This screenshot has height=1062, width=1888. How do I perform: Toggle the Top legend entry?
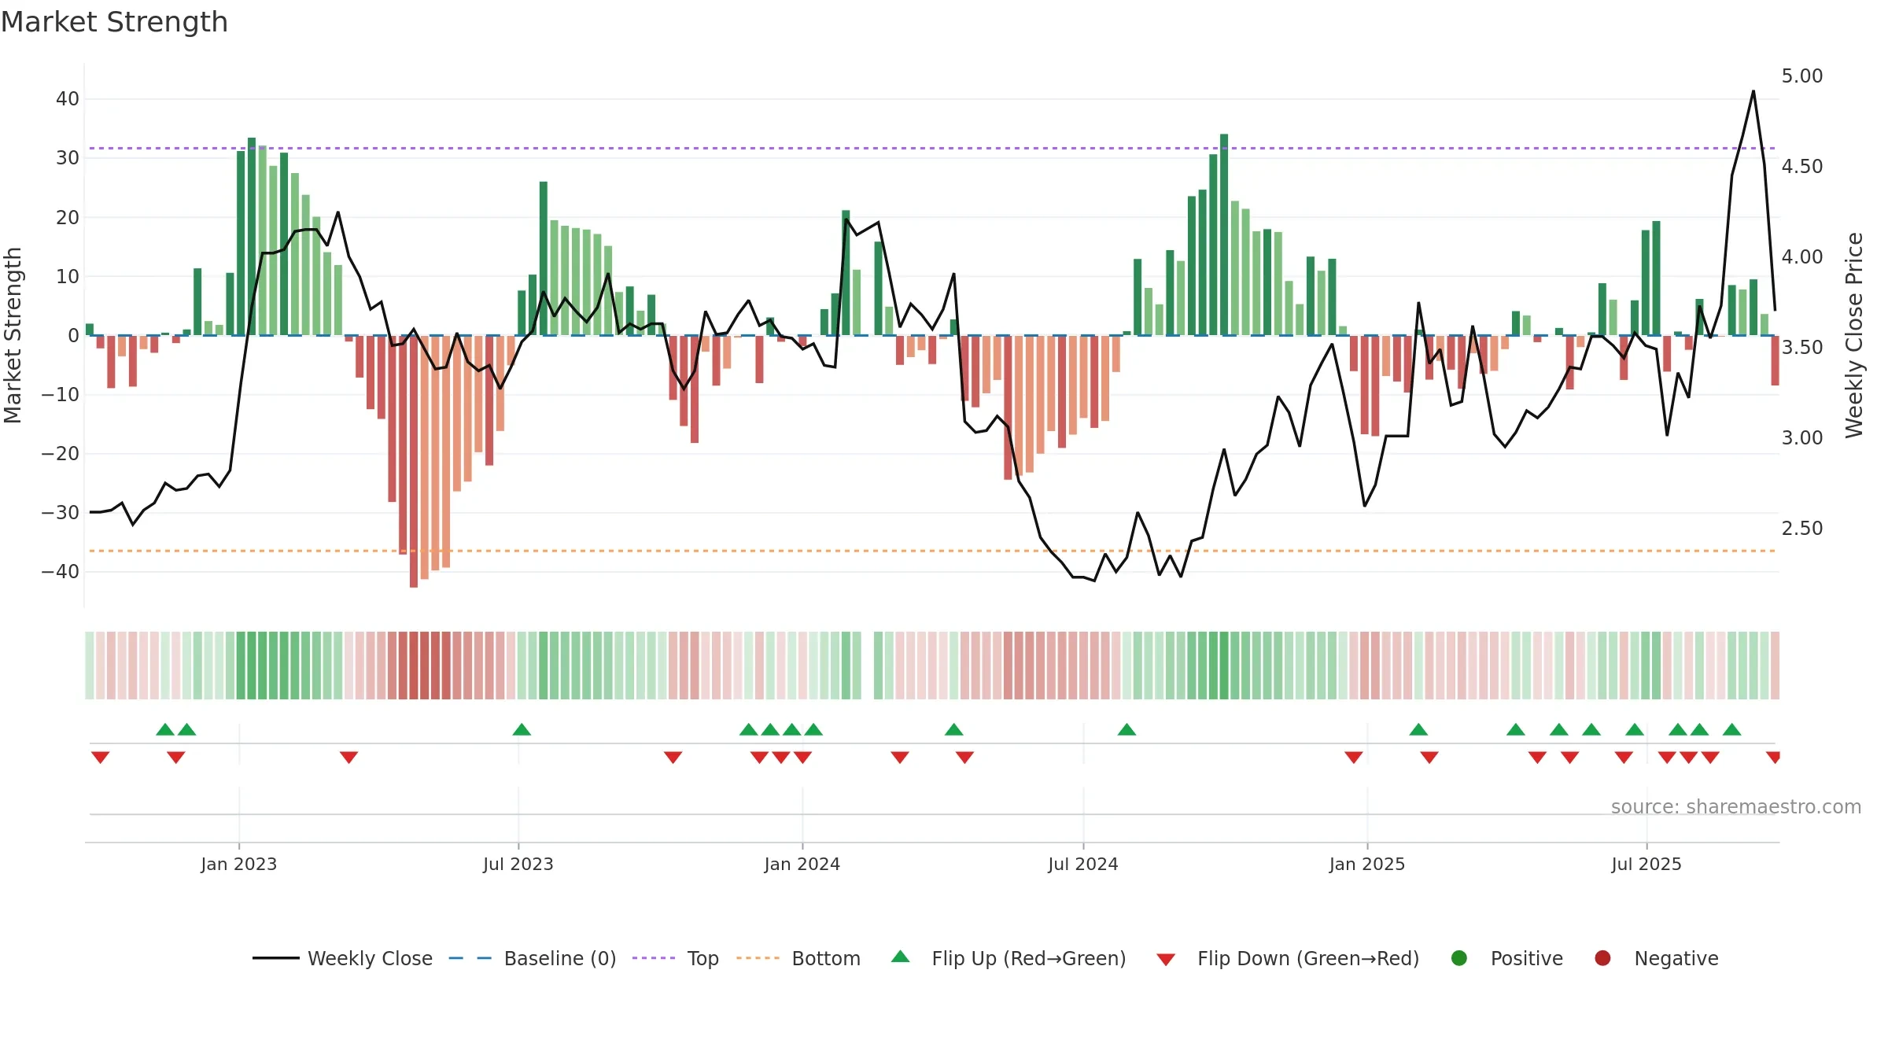676,958
